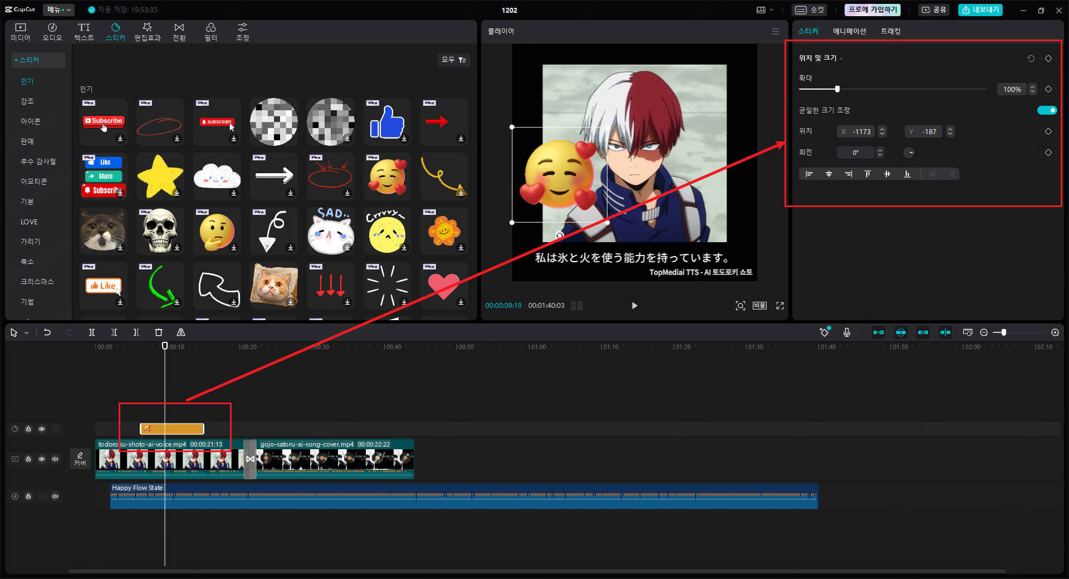
Task: Switch to the 트래킹 tab
Action: [890, 31]
